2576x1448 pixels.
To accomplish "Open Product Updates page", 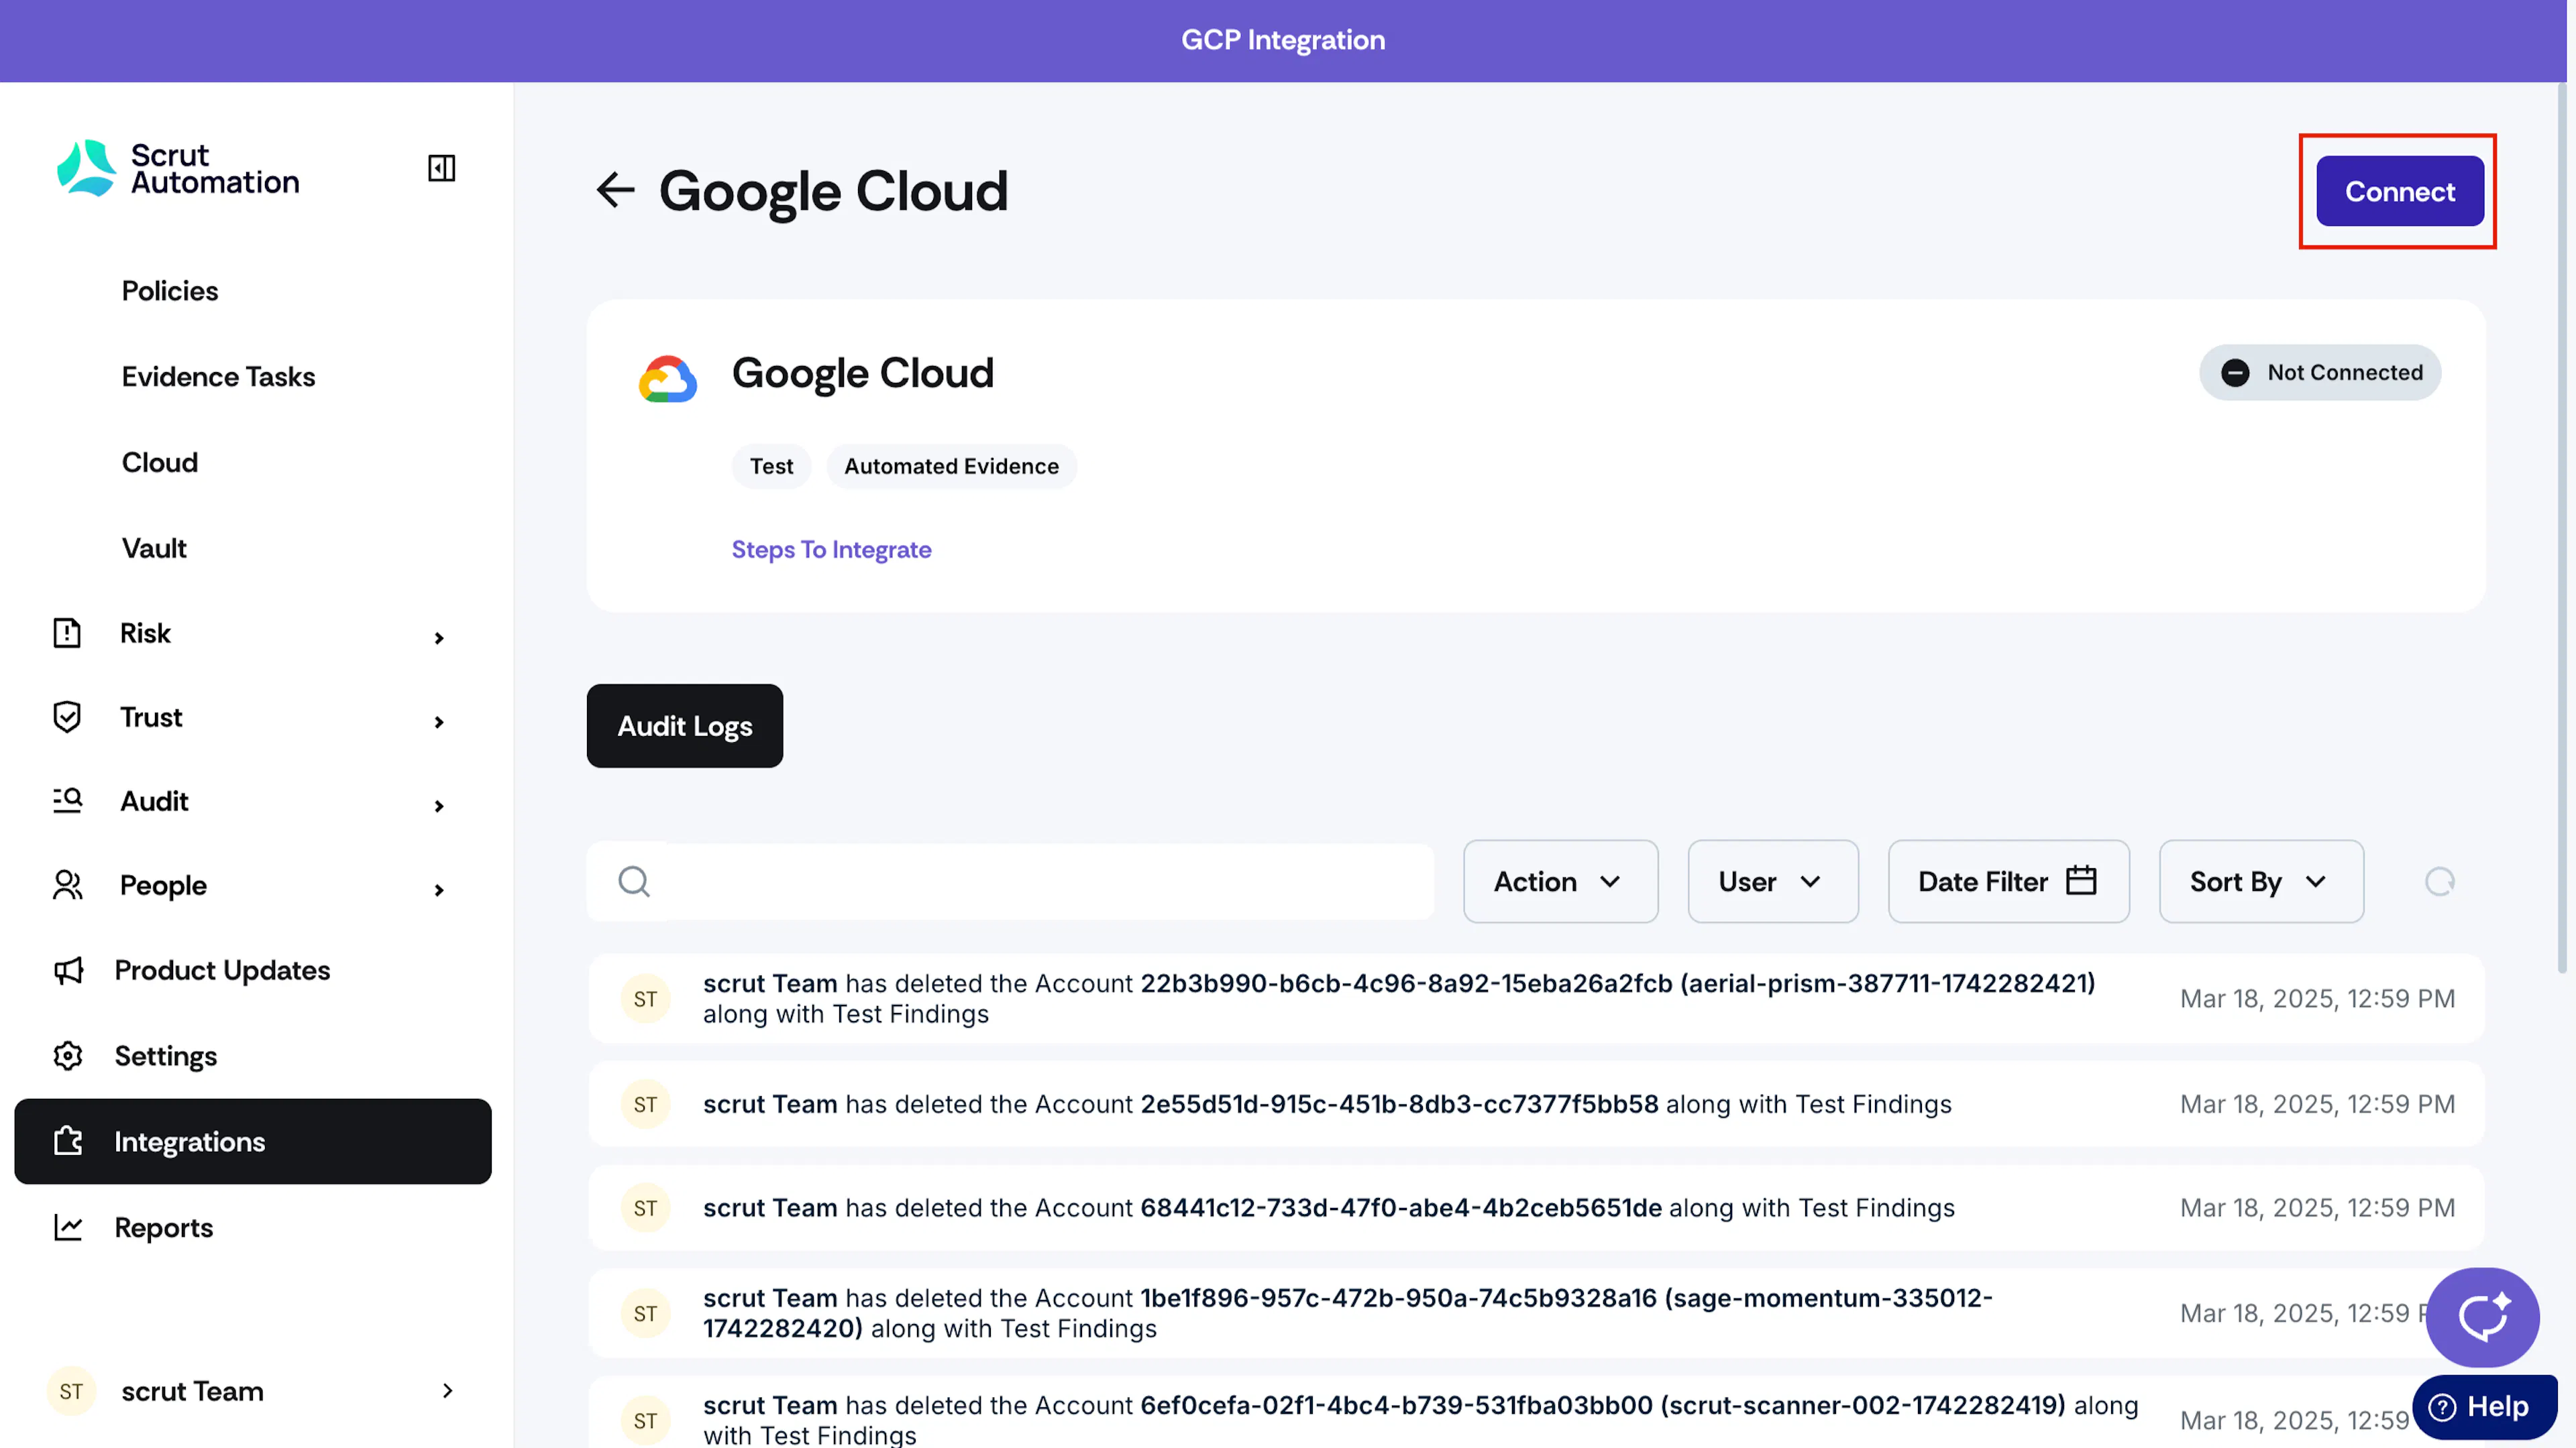I will click(x=222, y=970).
